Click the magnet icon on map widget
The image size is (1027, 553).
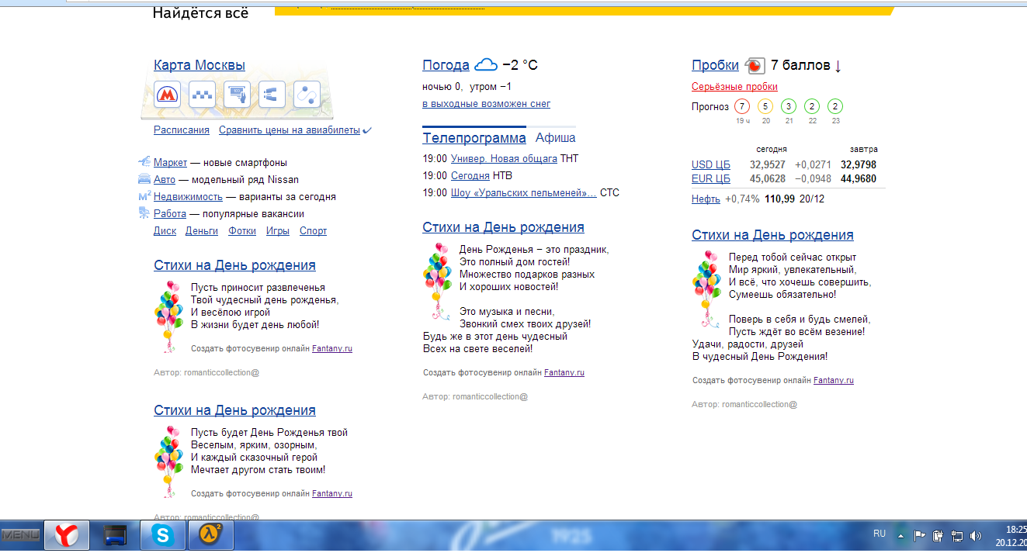[272, 95]
